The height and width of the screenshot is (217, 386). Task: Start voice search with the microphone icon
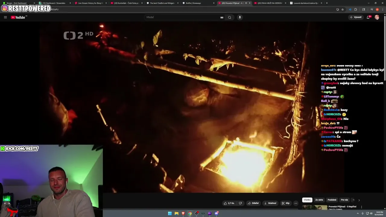(x=240, y=17)
